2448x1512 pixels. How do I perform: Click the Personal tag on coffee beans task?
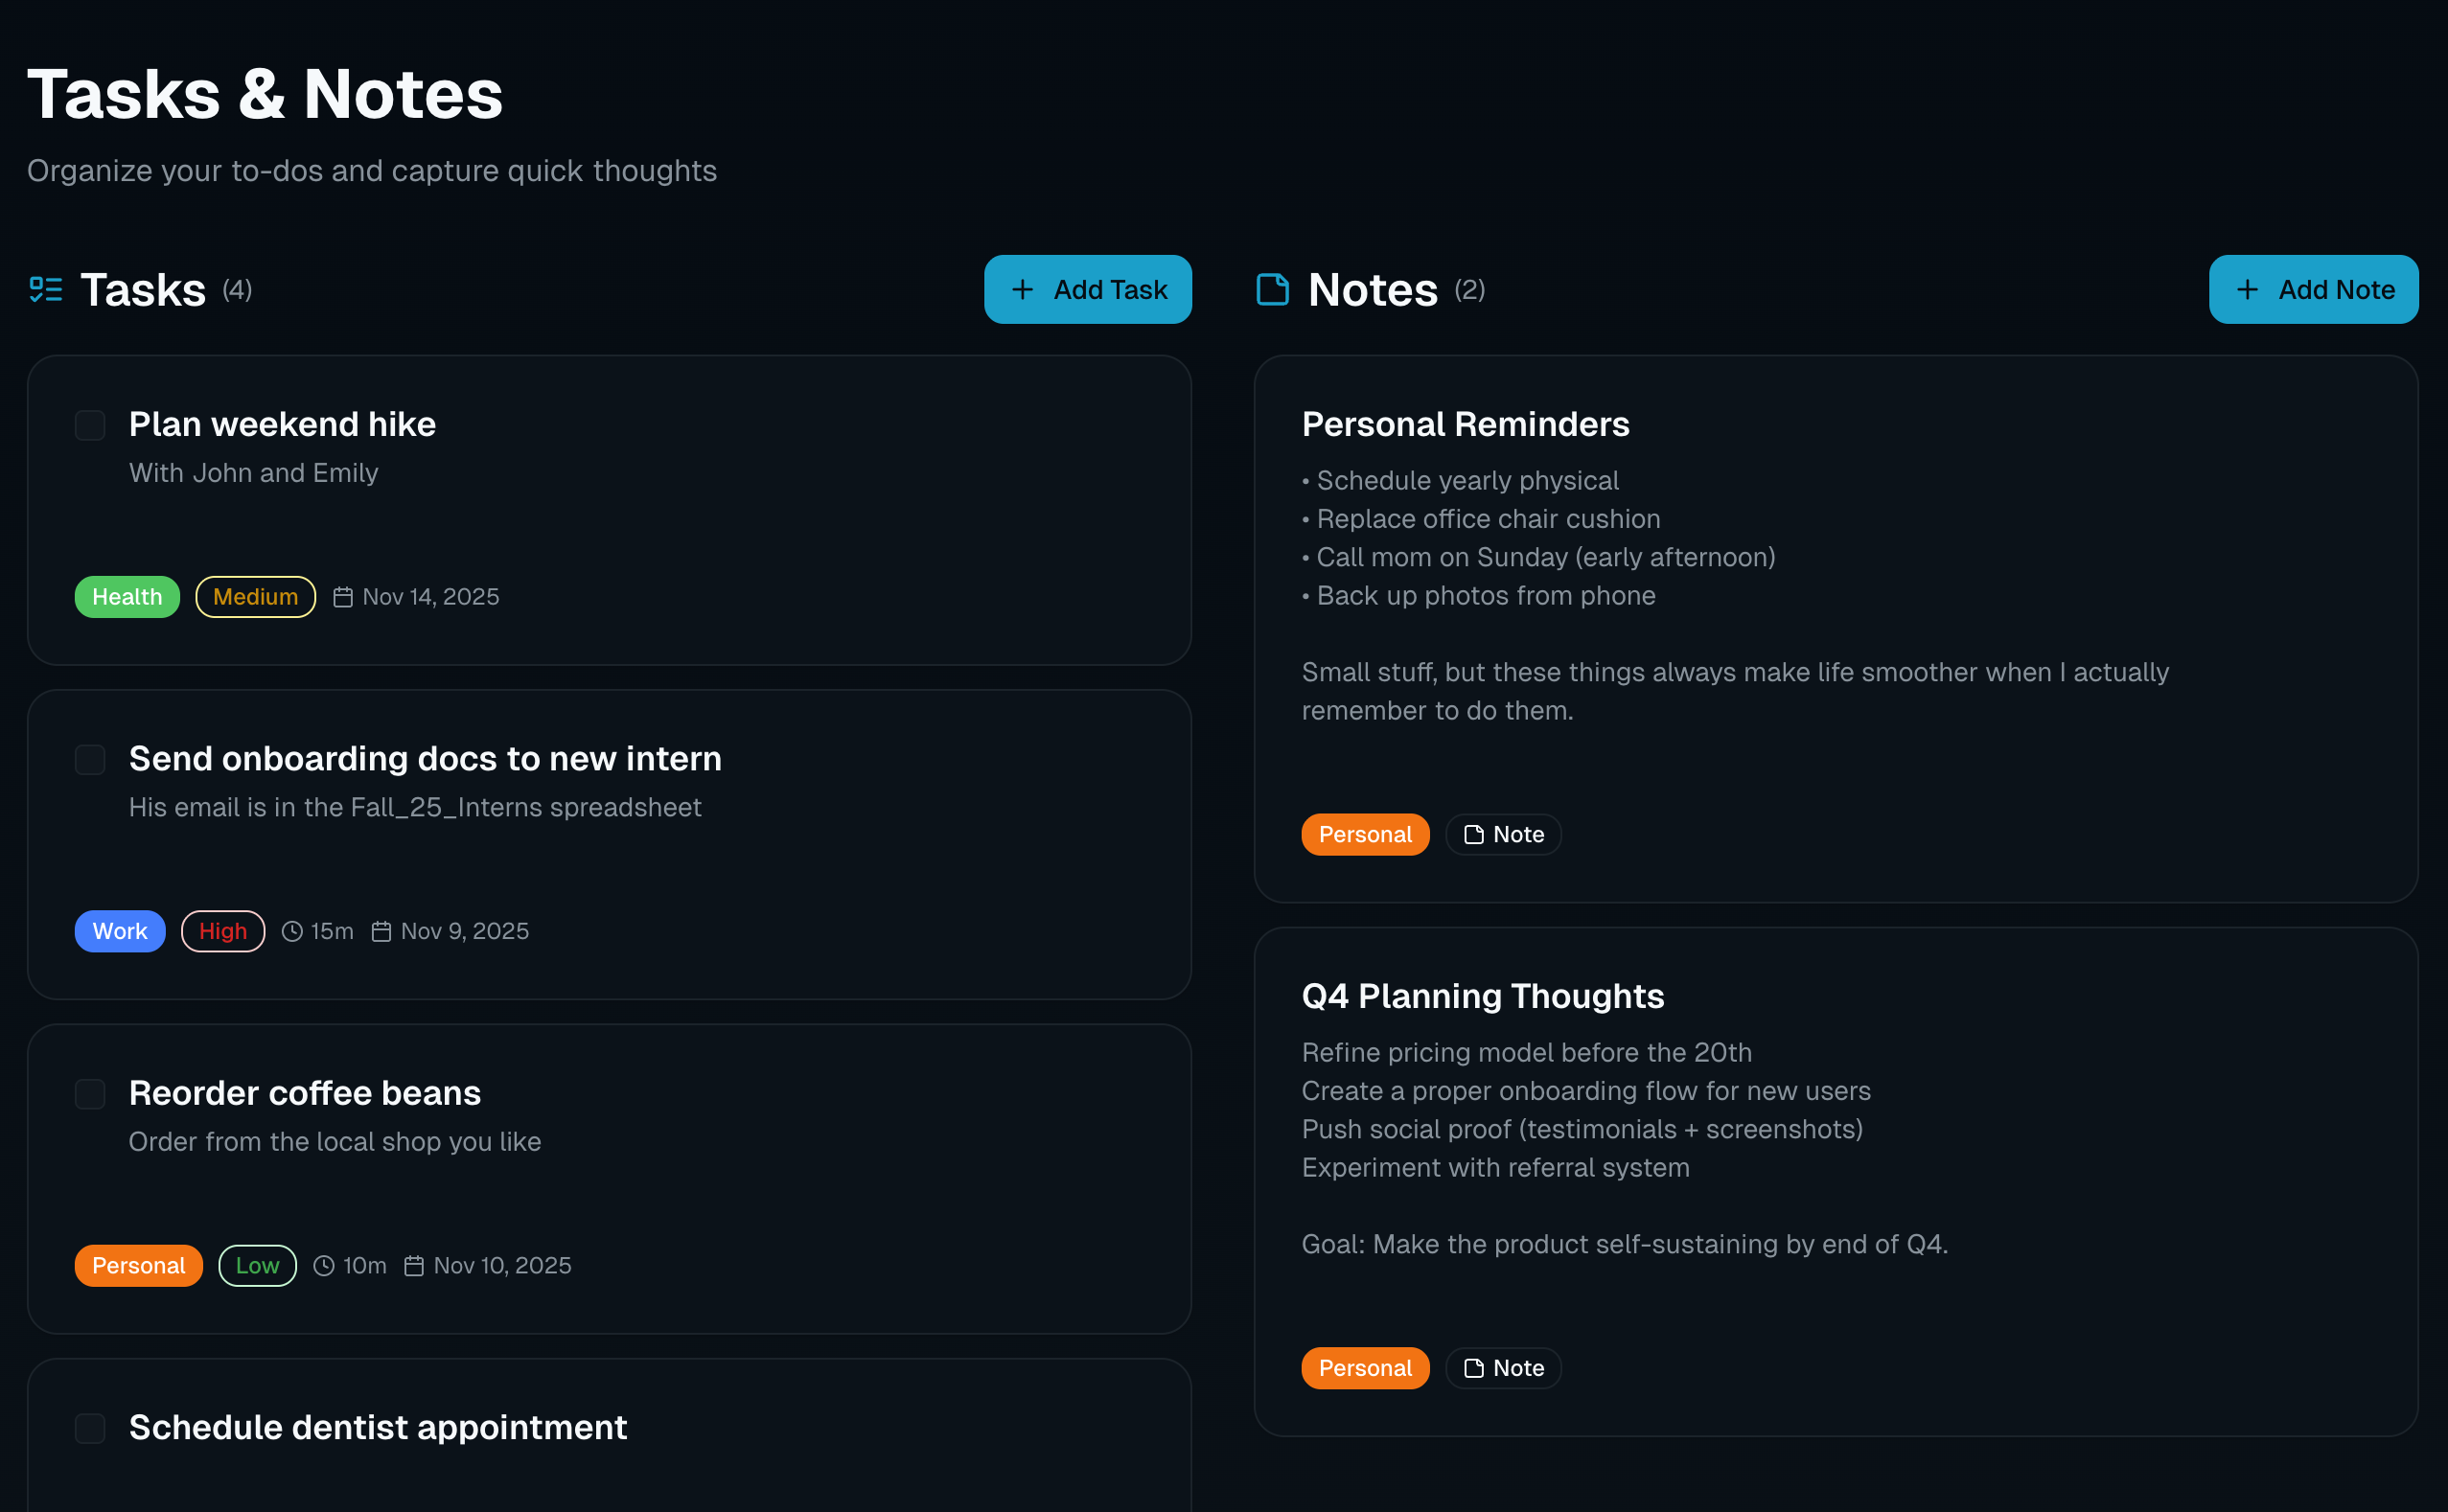tap(139, 1266)
